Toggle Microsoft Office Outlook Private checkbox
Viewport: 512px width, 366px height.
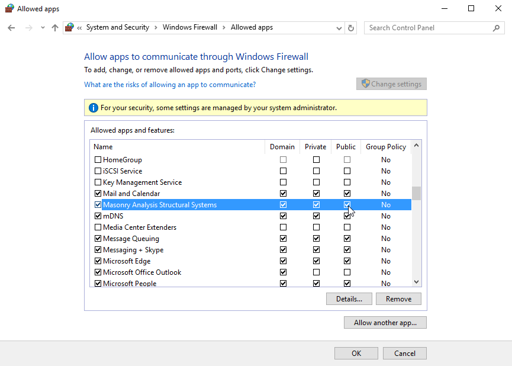316,272
